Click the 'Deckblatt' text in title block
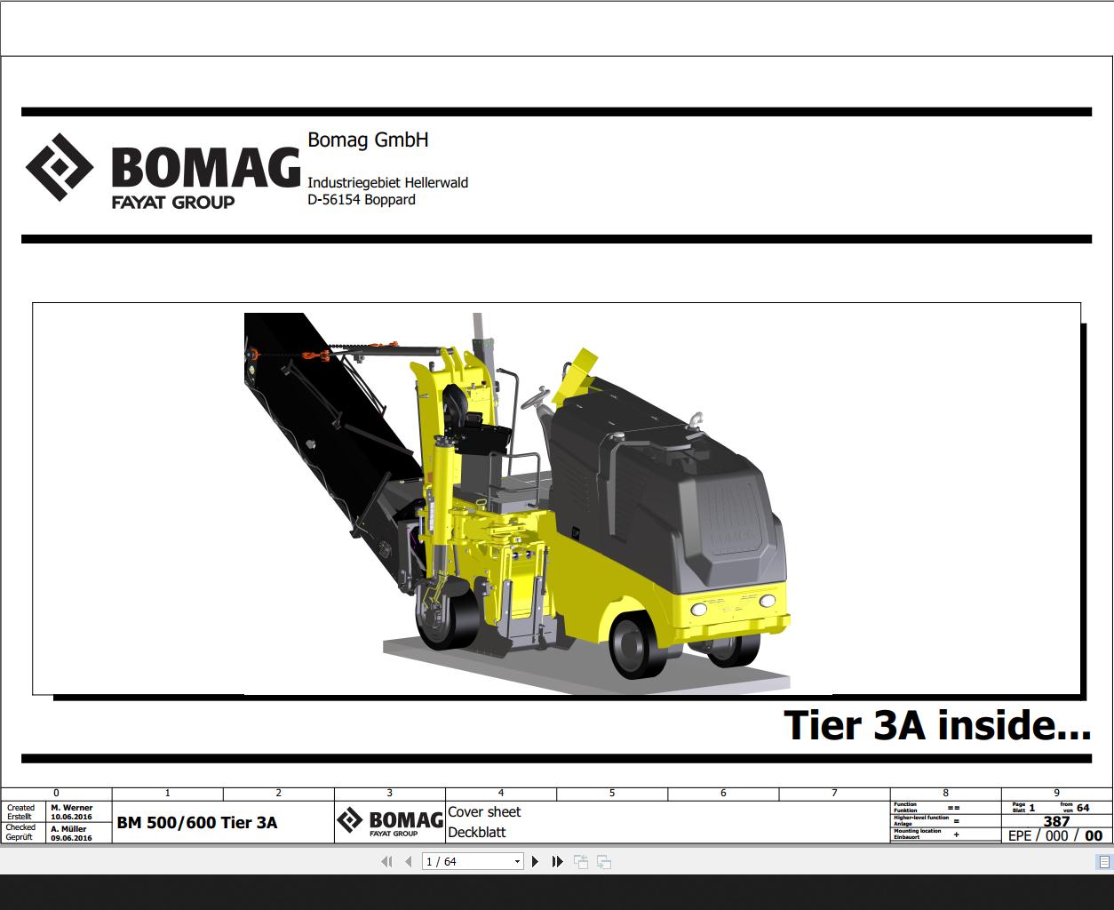Image resolution: width=1114 pixels, height=910 pixels. coord(477,833)
